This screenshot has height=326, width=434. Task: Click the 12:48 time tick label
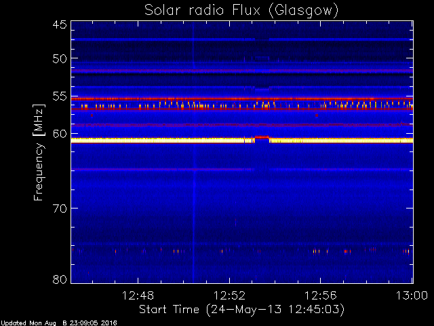138,295
